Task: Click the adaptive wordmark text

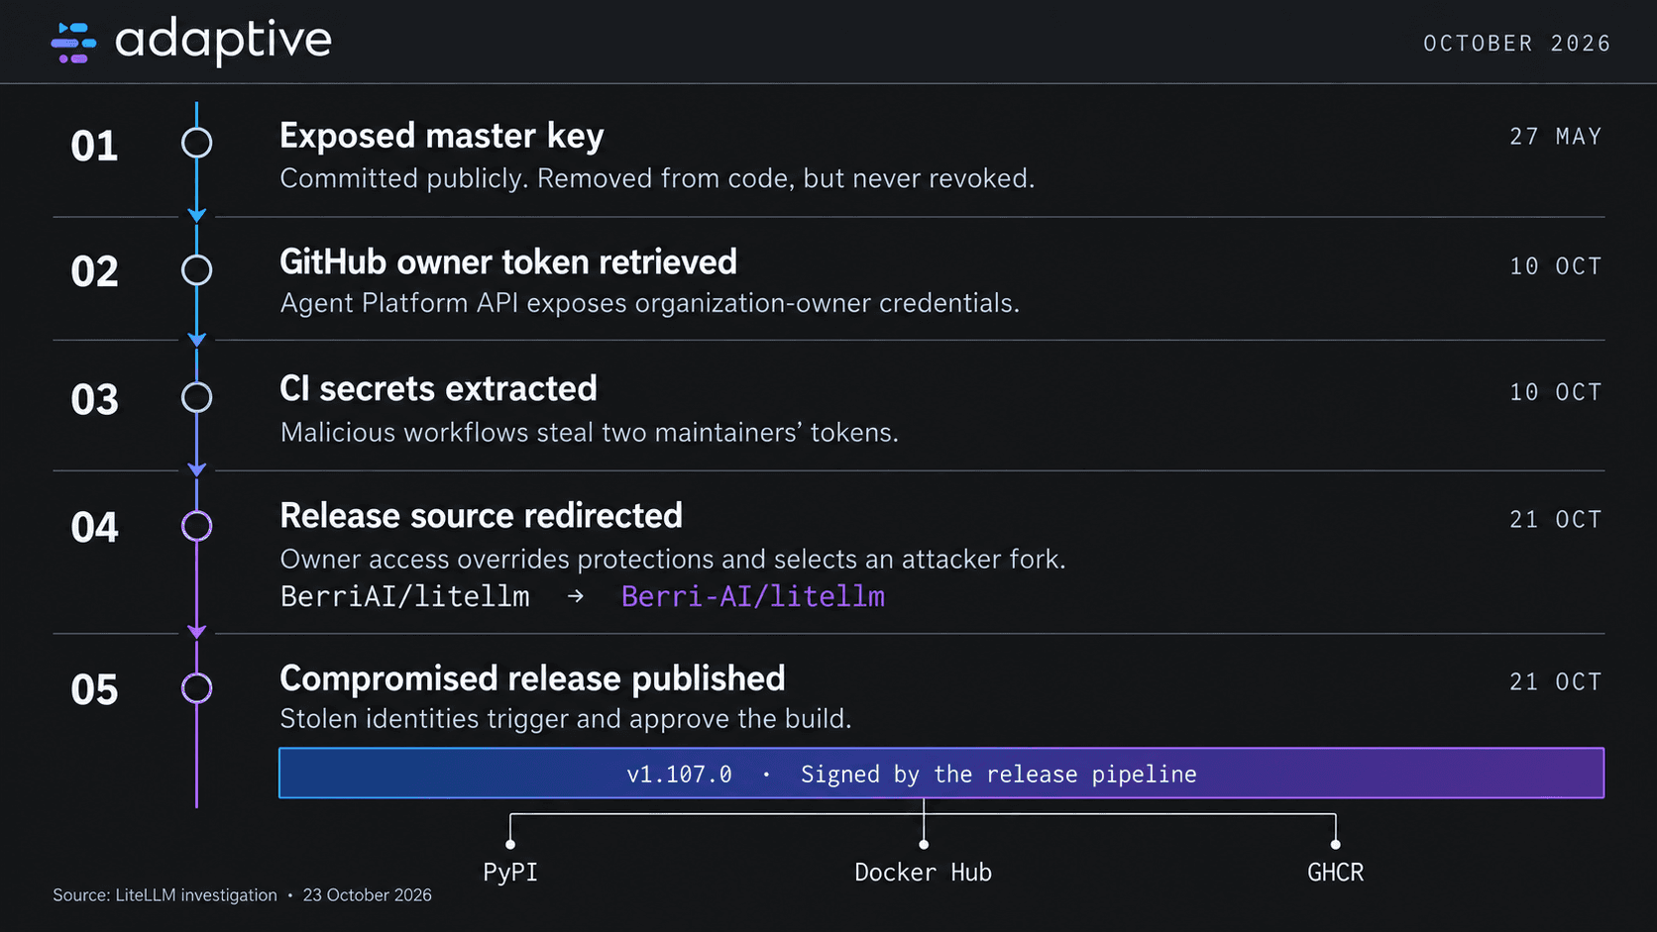Action: (223, 41)
